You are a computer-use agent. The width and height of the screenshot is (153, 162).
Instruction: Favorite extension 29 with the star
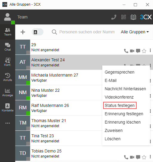point(144,51)
